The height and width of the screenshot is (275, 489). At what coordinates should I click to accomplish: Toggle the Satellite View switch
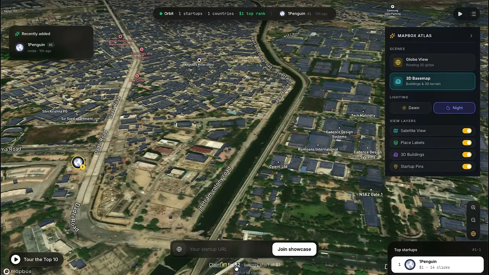tap(467, 131)
